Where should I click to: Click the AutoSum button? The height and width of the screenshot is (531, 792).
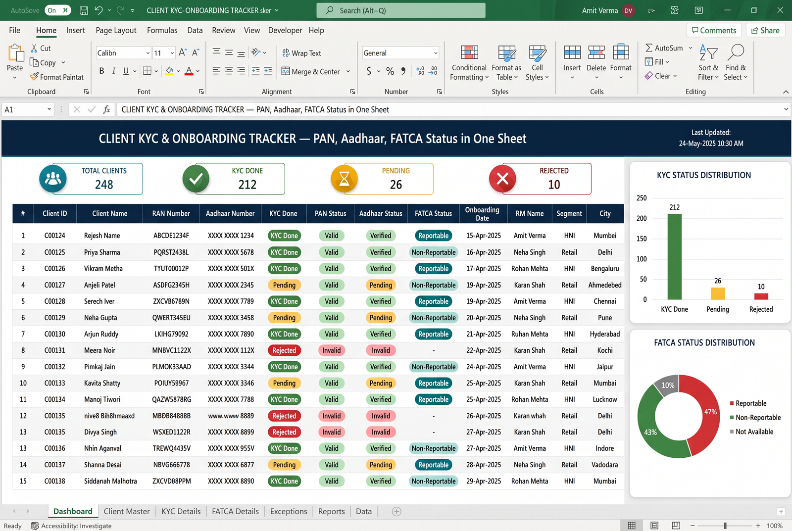point(664,48)
